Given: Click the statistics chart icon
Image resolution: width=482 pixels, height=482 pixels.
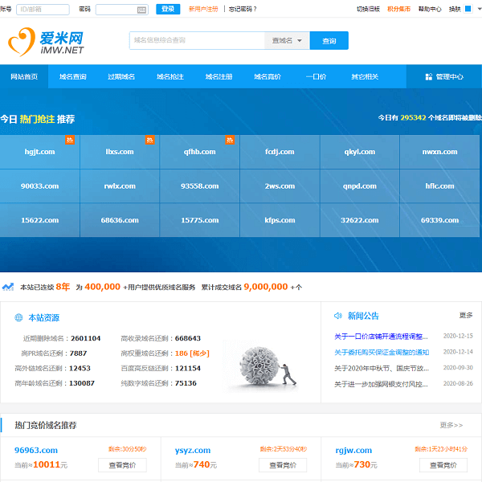Looking at the screenshot, I should click(8, 287).
